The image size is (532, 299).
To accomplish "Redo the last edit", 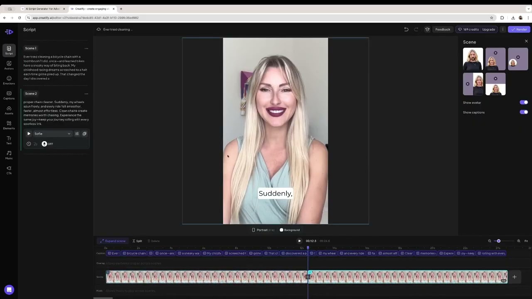I will [x=416, y=29].
